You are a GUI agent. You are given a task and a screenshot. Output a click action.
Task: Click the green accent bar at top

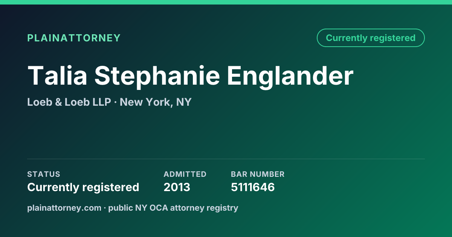pyautogui.click(x=226, y=2)
